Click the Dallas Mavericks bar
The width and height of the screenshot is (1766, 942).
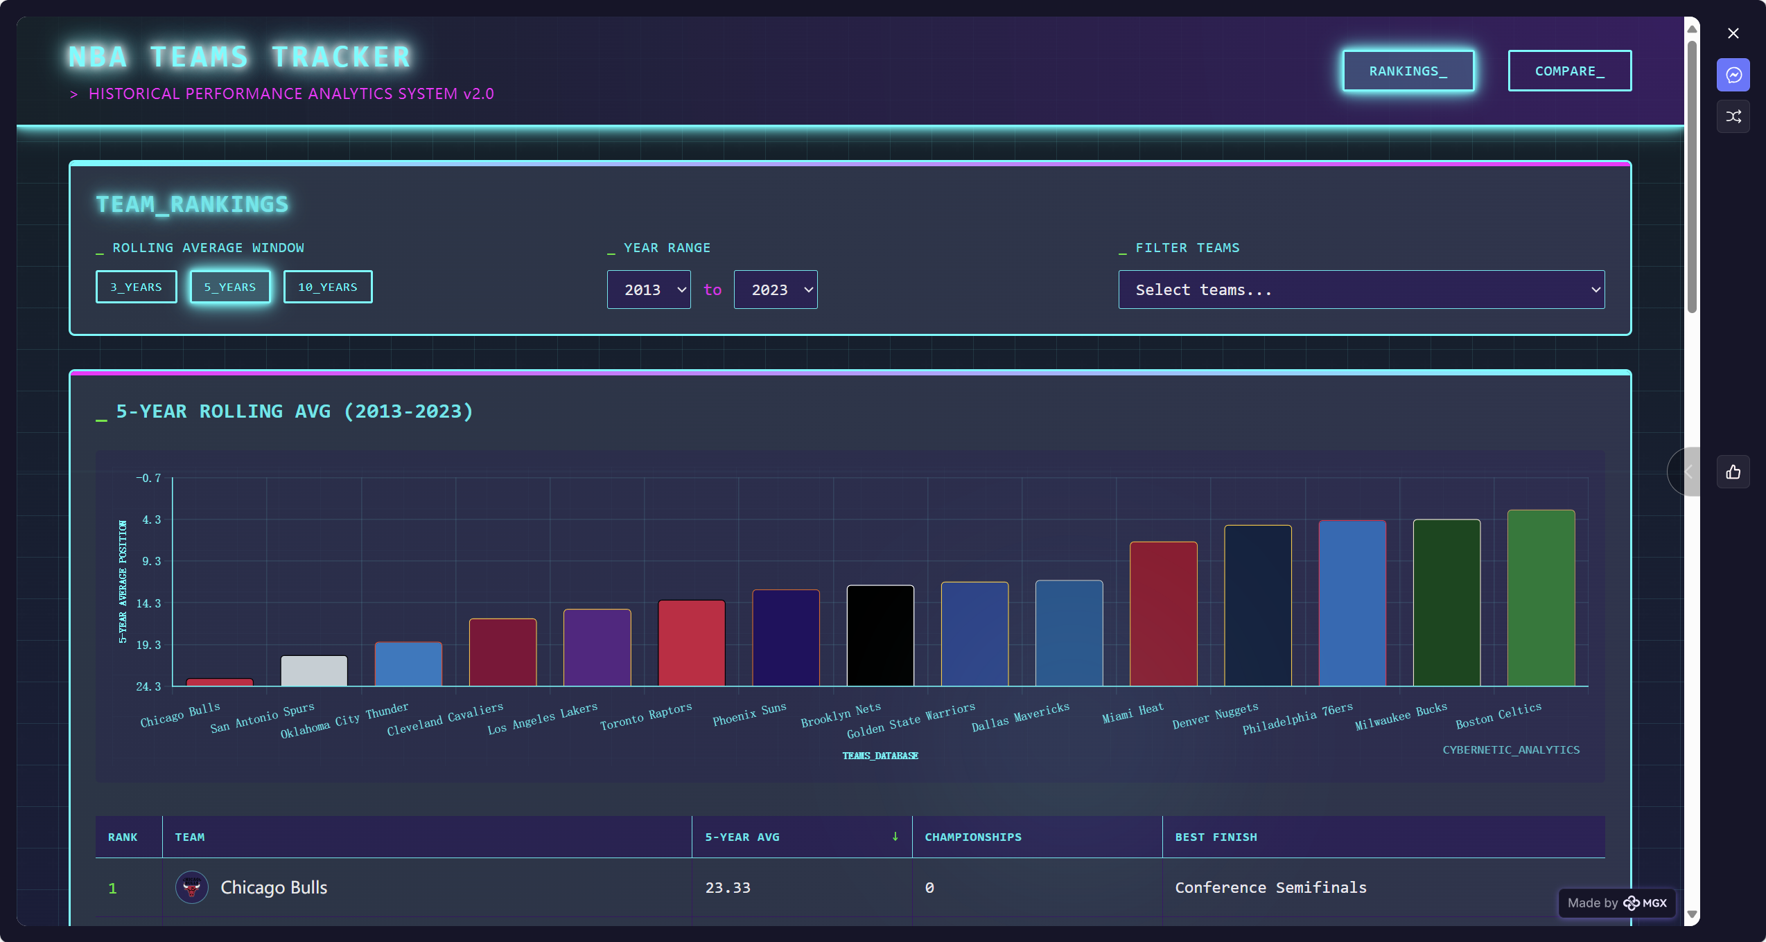tap(1069, 633)
